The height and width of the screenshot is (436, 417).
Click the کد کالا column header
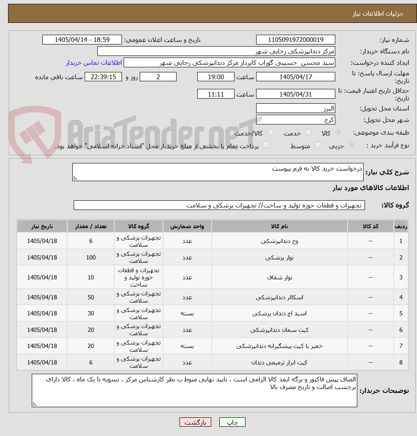370,226
